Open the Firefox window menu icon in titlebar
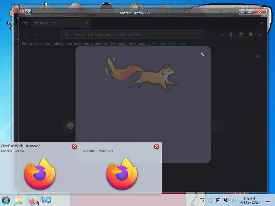Image resolution: width=275 pixels, height=206 pixels. click(x=22, y=12)
